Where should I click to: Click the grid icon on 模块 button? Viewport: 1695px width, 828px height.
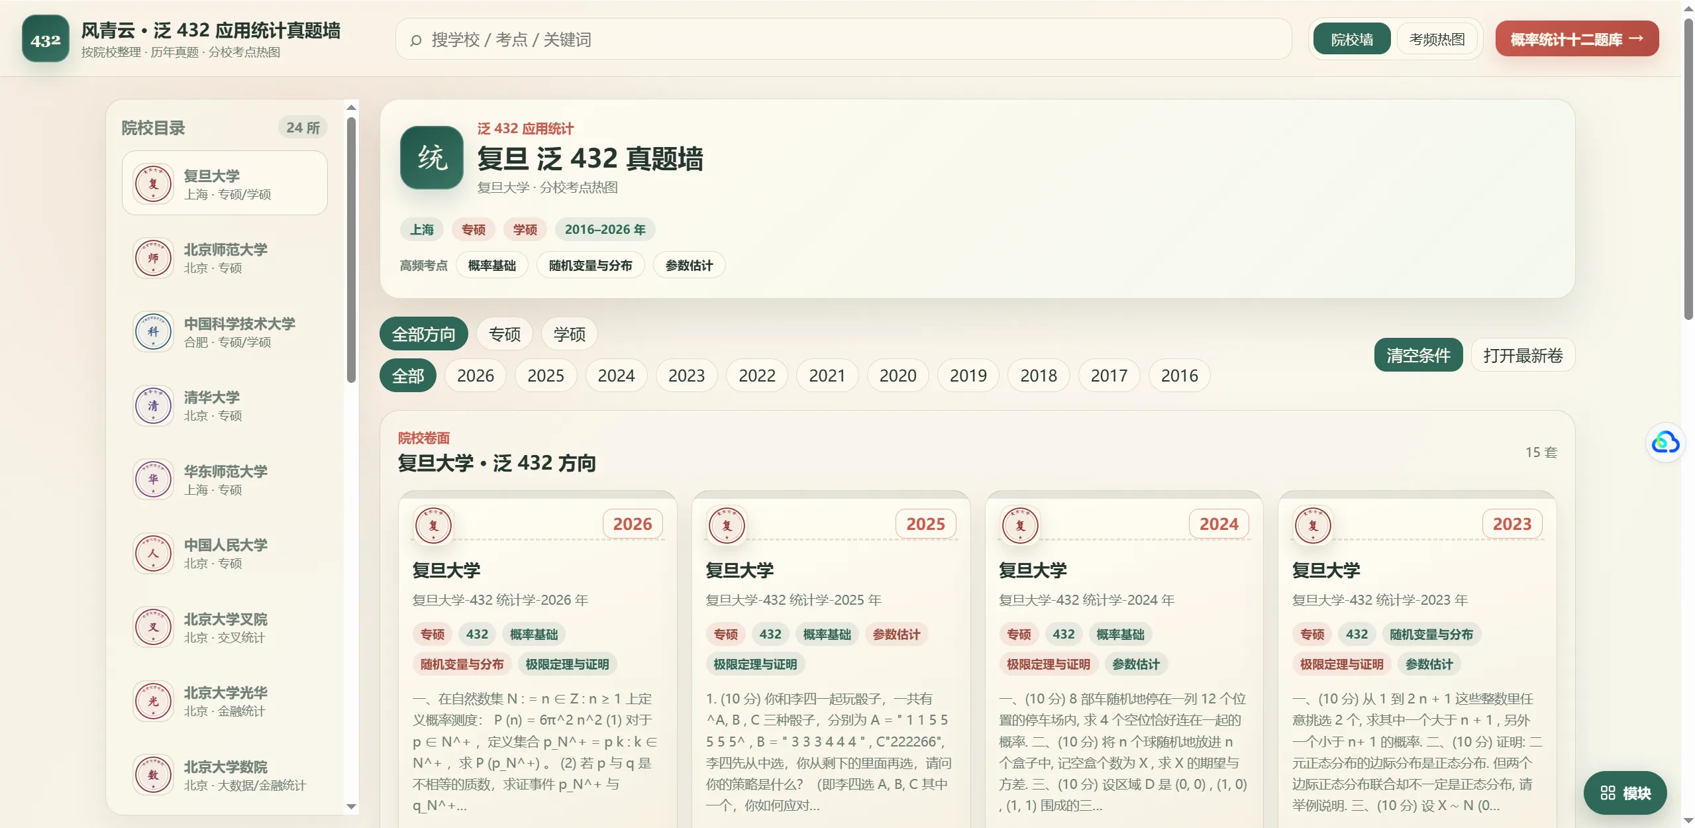tap(1608, 793)
